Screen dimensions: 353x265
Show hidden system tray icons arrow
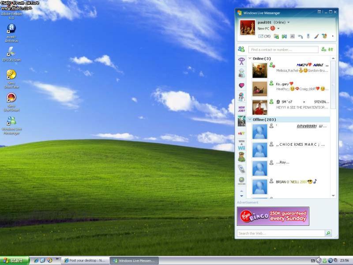[319, 260]
